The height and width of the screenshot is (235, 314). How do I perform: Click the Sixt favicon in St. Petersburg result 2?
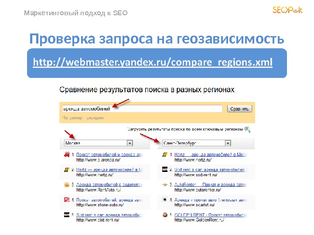(164, 169)
